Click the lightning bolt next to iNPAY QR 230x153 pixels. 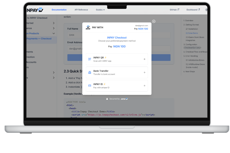(x=105, y=58)
